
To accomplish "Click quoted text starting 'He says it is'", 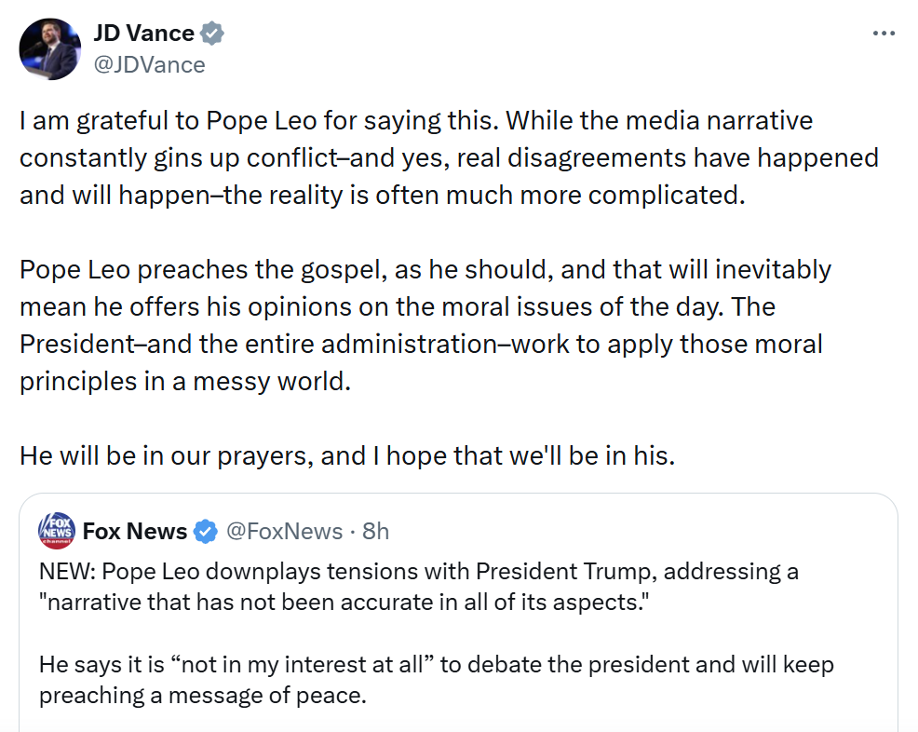I will [437, 680].
